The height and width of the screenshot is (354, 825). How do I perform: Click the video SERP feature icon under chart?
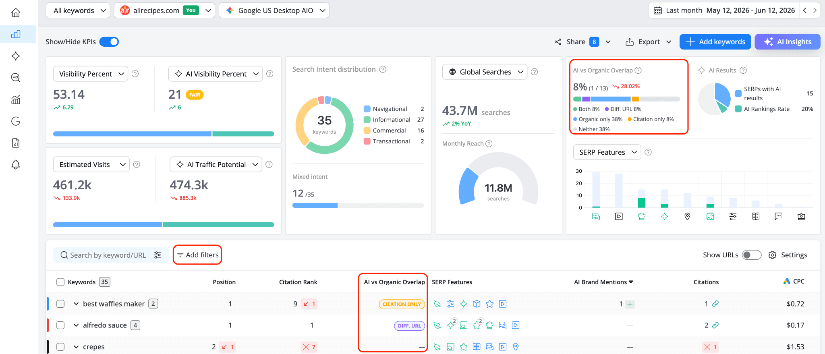click(x=619, y=216)
